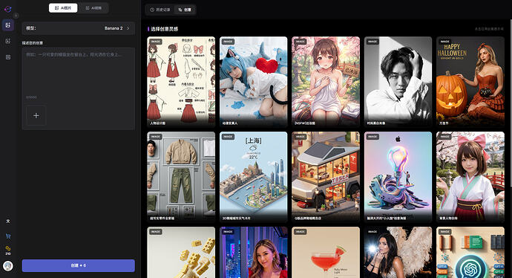Open the yellow building bricks card
The image size is (512, 278).
181,253
